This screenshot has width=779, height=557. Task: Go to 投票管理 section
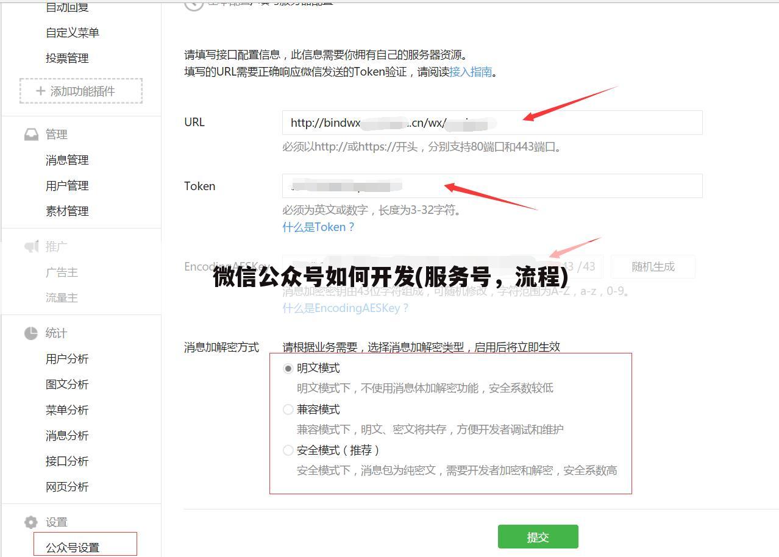coord(67,59)
